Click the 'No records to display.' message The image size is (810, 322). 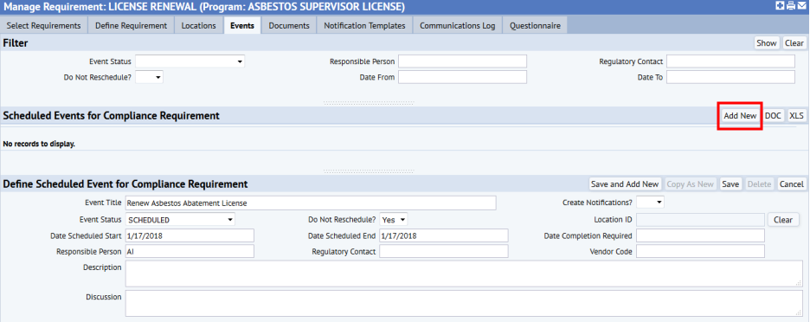point(39,144)
